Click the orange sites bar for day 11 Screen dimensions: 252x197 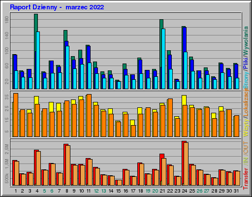pos(89,115)
